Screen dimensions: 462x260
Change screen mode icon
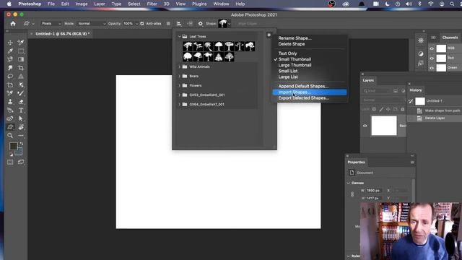click(x=21, y=162)
